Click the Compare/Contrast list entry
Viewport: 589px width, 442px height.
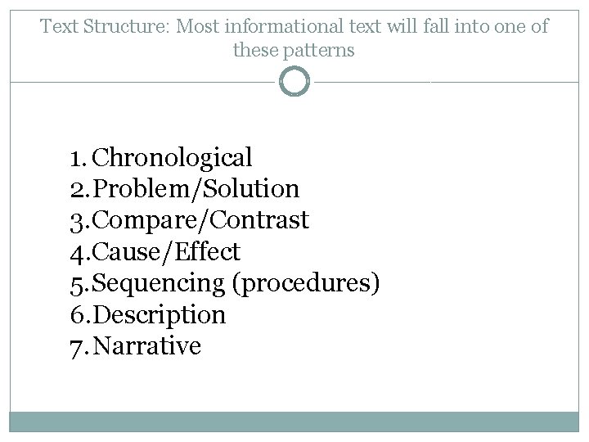(200, 221)
